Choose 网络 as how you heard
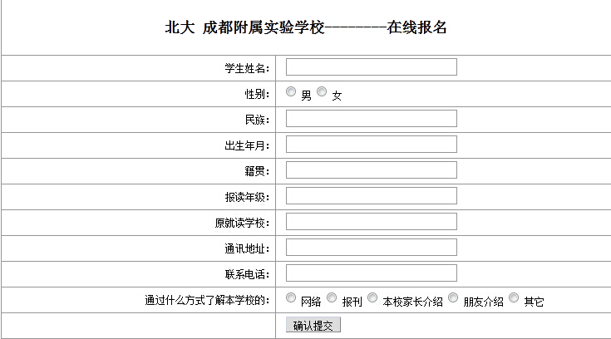This screenshot has height=339, width=611. [291, 297]
